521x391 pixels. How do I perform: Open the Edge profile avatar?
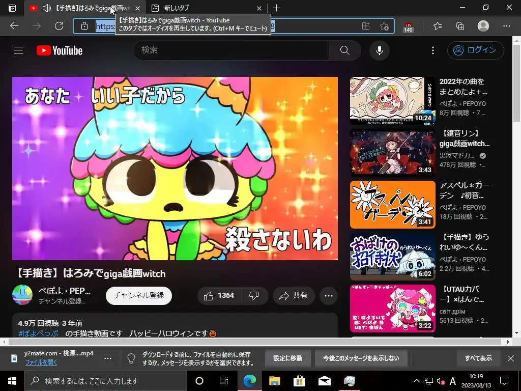coord(483,26)
